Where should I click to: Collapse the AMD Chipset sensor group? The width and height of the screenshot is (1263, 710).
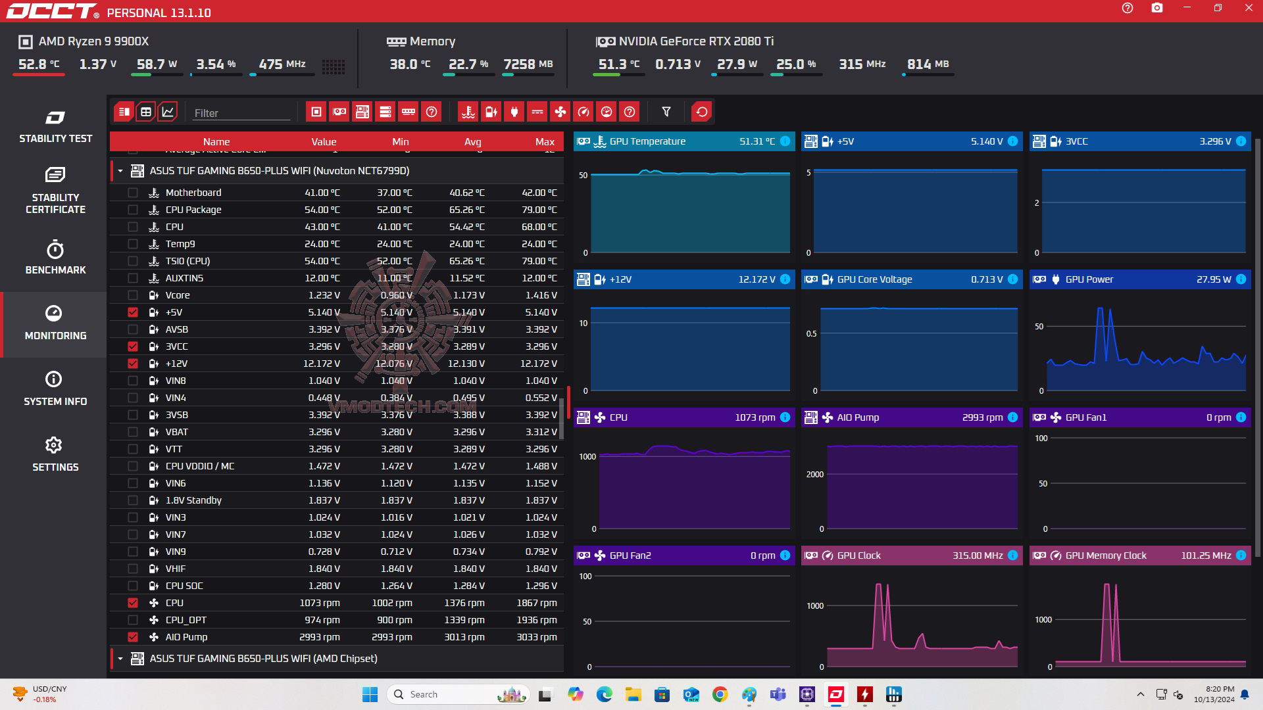[120, 659]
